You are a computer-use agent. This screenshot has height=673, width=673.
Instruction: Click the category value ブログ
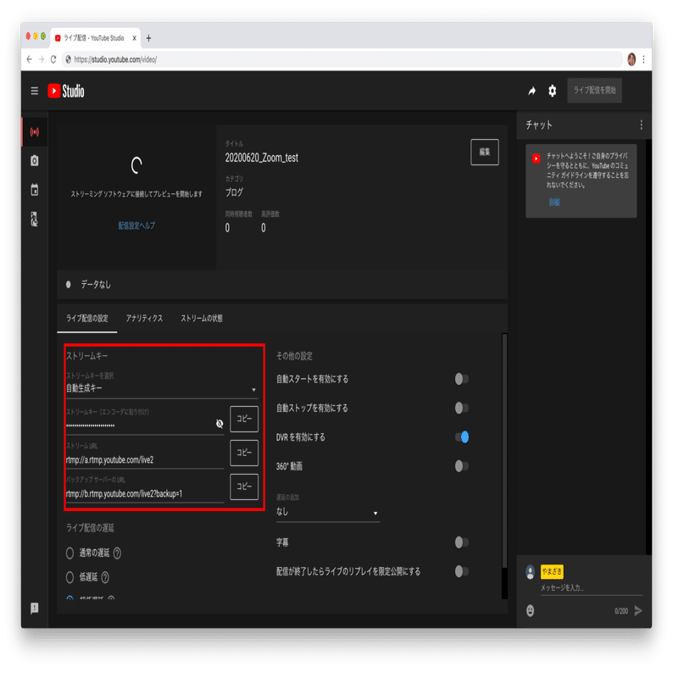coord(234,192)
